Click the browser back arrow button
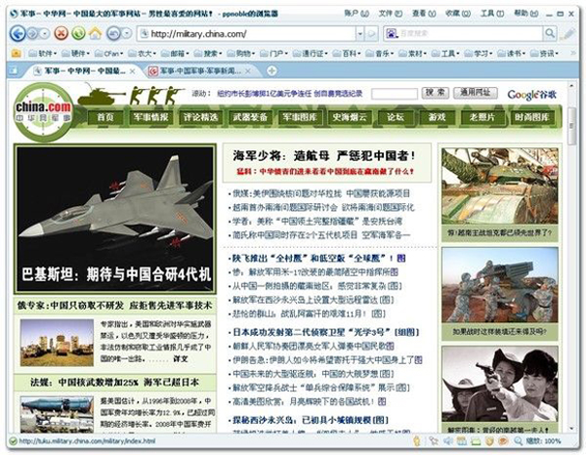 pyautogui.click(x=18, y=33)
